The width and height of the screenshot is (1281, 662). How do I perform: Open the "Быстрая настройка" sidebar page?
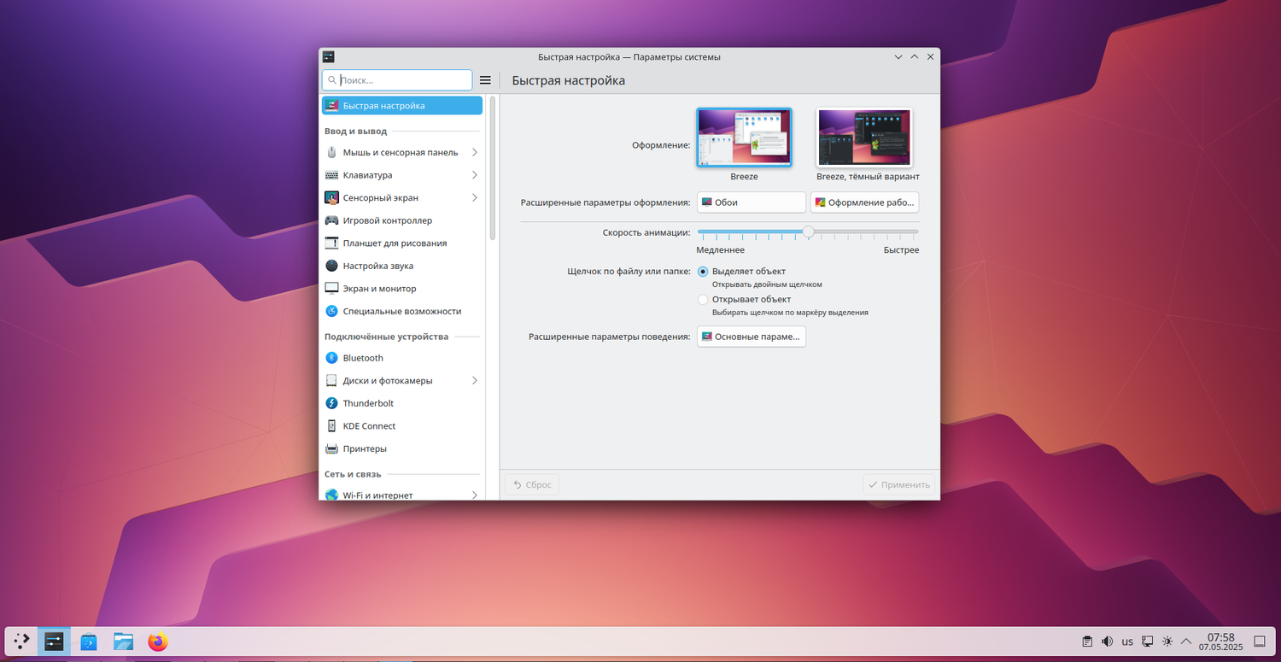pyautogui.click(x=402, y=106)
